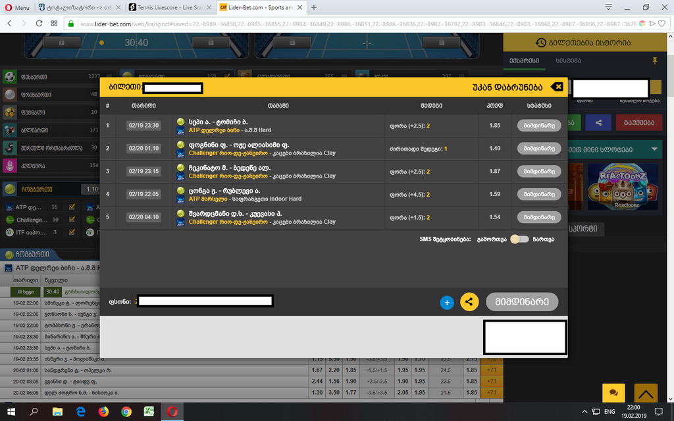Launch Chrome from the taskbar
Screen dimensions: 674x421
[x=126, y=412]
